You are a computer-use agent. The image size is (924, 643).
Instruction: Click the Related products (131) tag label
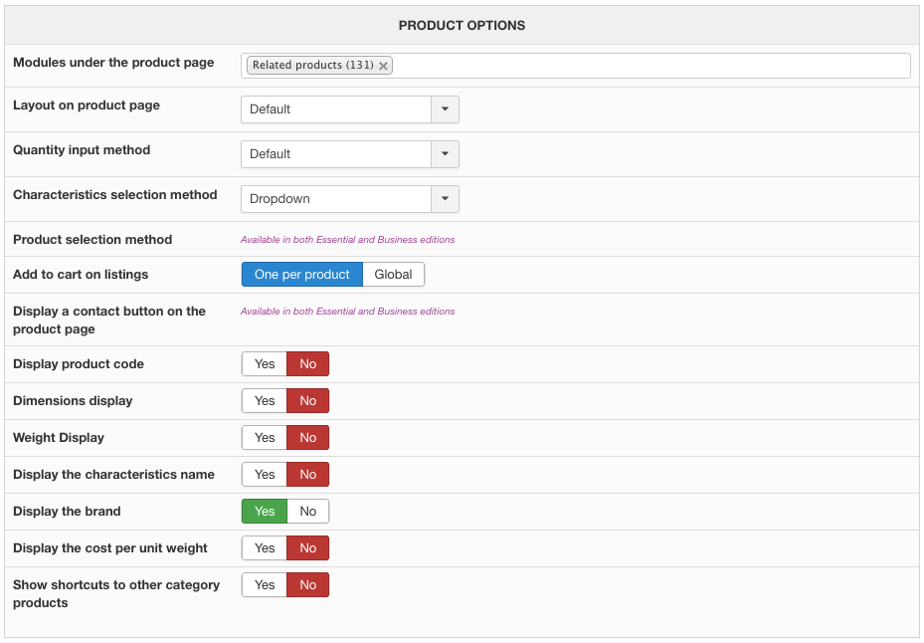click(x=312, y=66)
